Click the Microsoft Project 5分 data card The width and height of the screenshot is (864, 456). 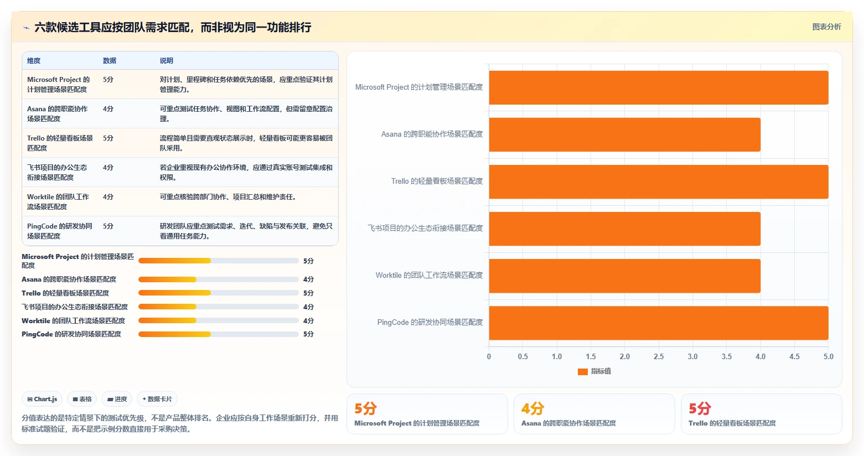(427, 414)
